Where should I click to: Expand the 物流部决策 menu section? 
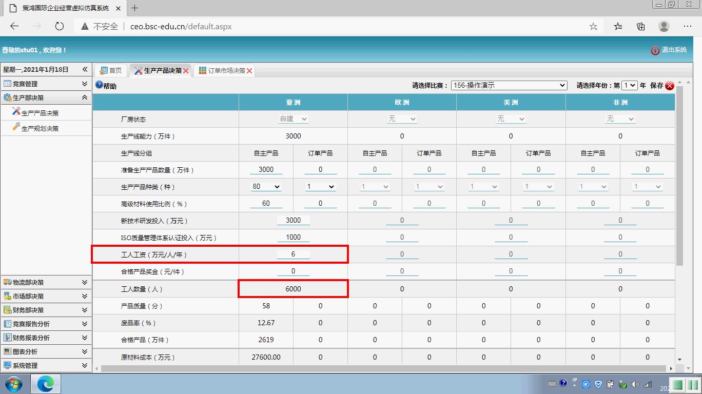[46, 282]
